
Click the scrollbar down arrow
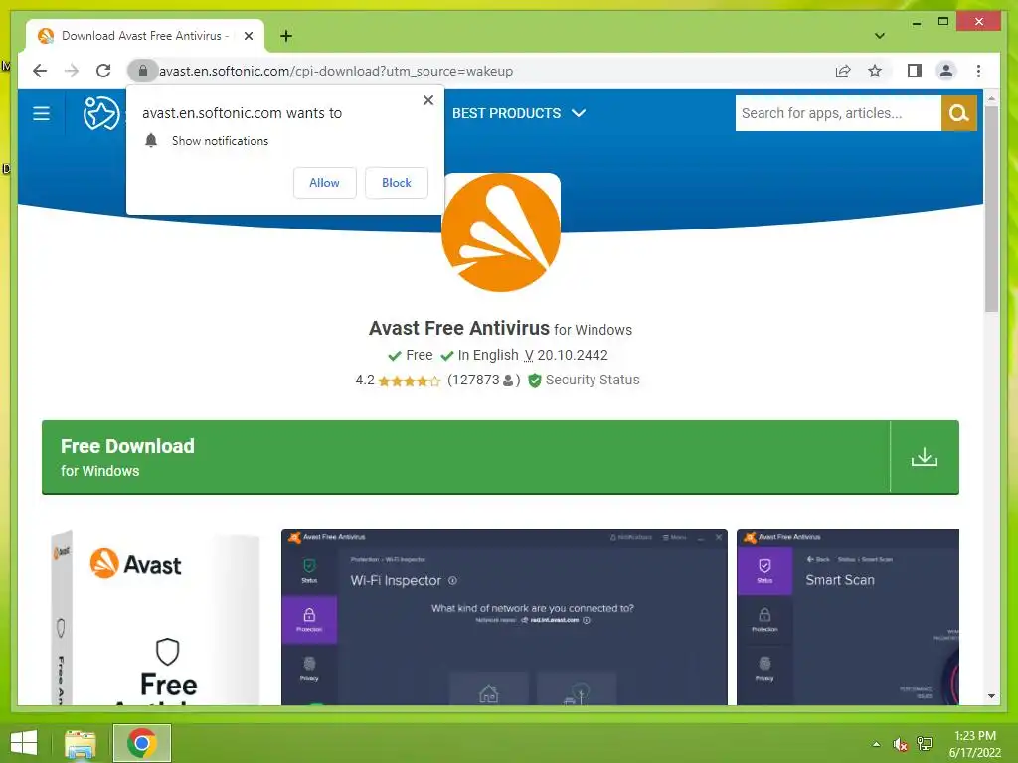coord(991,696)
